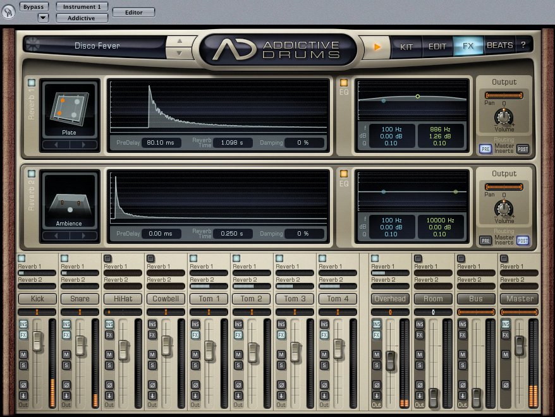Click Reverb 1 PreDelay value 80.10 ms

161,143
